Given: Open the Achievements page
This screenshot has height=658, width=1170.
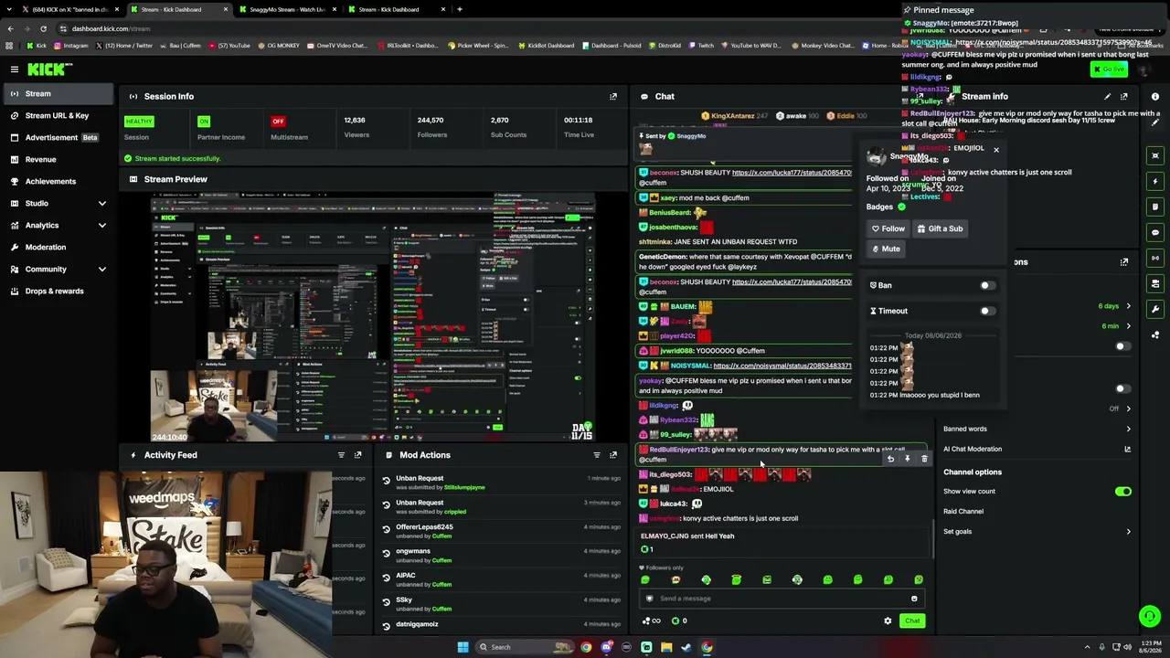Looking at the screenshot, I should pyautogui.click(x=58, y=181).
